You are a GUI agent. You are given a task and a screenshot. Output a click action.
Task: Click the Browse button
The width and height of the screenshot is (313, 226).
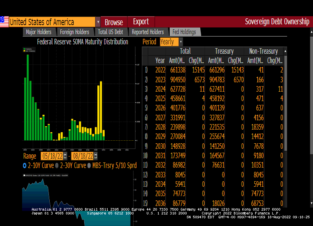point(114,22)
